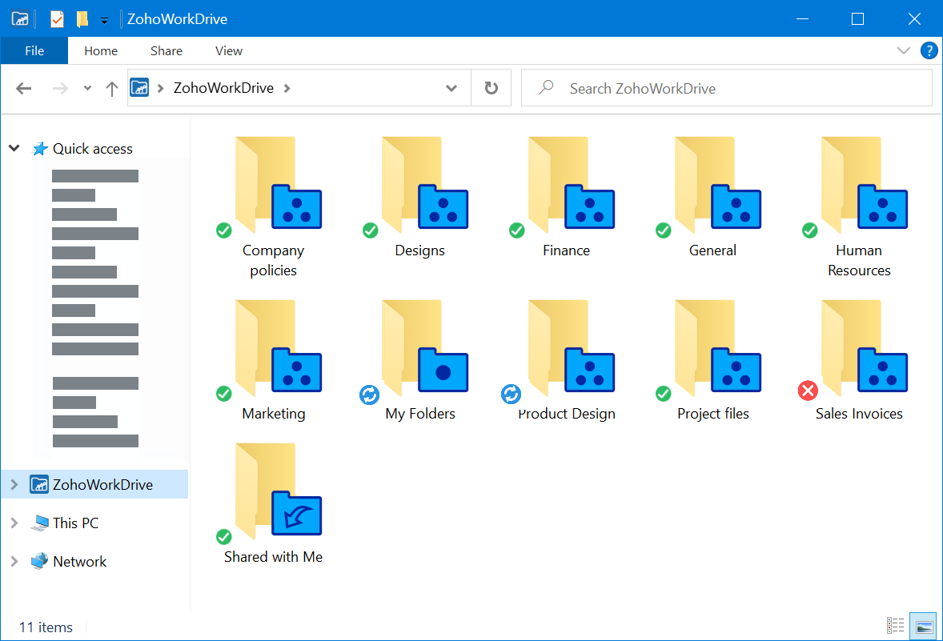The width and height of the screenshot is (943, 641).
Task: Go back with the left arrow
Action: (x=23, y=88)
